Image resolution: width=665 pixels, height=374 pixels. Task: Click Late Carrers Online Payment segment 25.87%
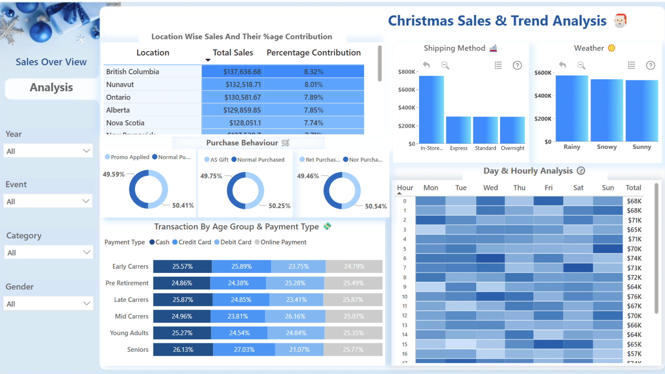[x=353, y=300]
